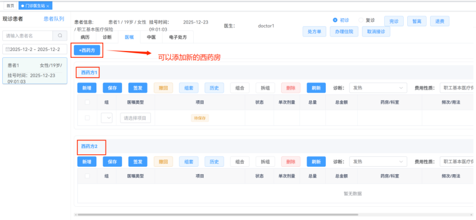Click 保存 in 西药方2

click(112, 162)
